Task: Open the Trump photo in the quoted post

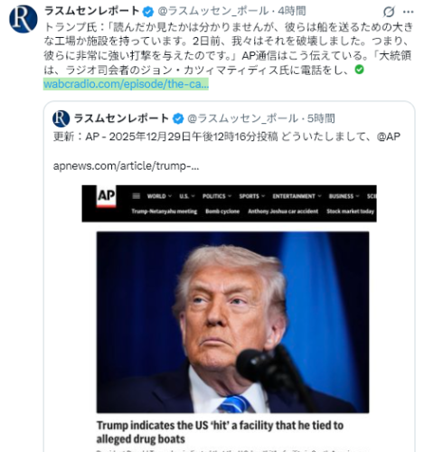Action: pos(232,322)
